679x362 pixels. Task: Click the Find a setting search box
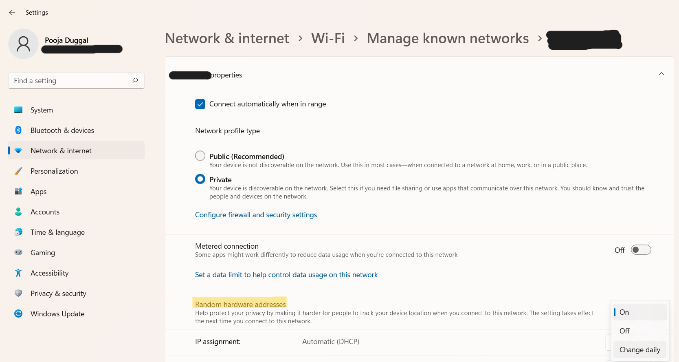tap(71, 81)
